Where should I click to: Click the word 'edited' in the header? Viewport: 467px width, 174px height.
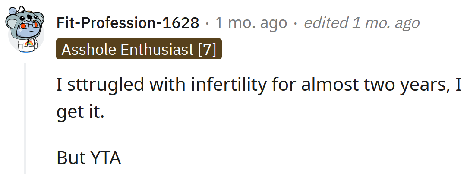[326, 23]
